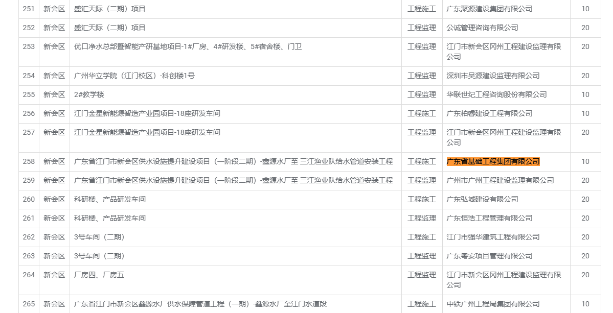Select row number 257
Image resolution: width=613 pixels, height=313 pixels.
(x=29, y=133)
